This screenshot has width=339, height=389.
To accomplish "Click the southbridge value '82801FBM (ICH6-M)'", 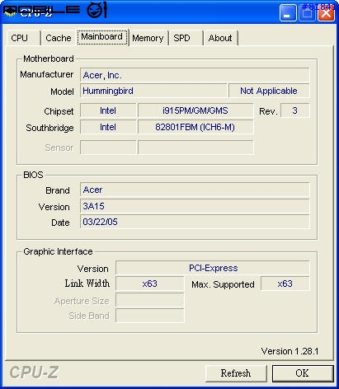I will pyautogui.click(x=195, y=127).
